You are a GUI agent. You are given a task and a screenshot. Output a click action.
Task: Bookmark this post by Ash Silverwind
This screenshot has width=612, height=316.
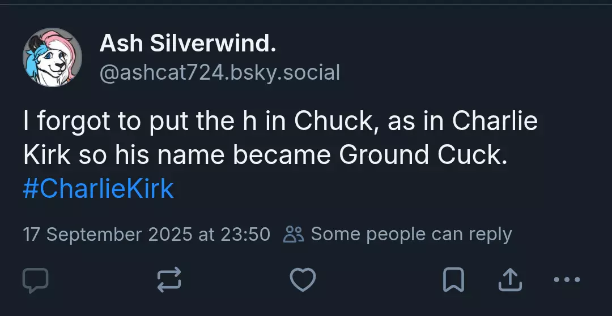point(453,279)
